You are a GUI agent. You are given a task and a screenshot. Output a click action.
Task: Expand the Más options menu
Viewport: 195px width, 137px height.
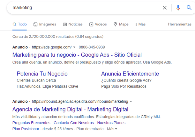(x=140, y=24)
